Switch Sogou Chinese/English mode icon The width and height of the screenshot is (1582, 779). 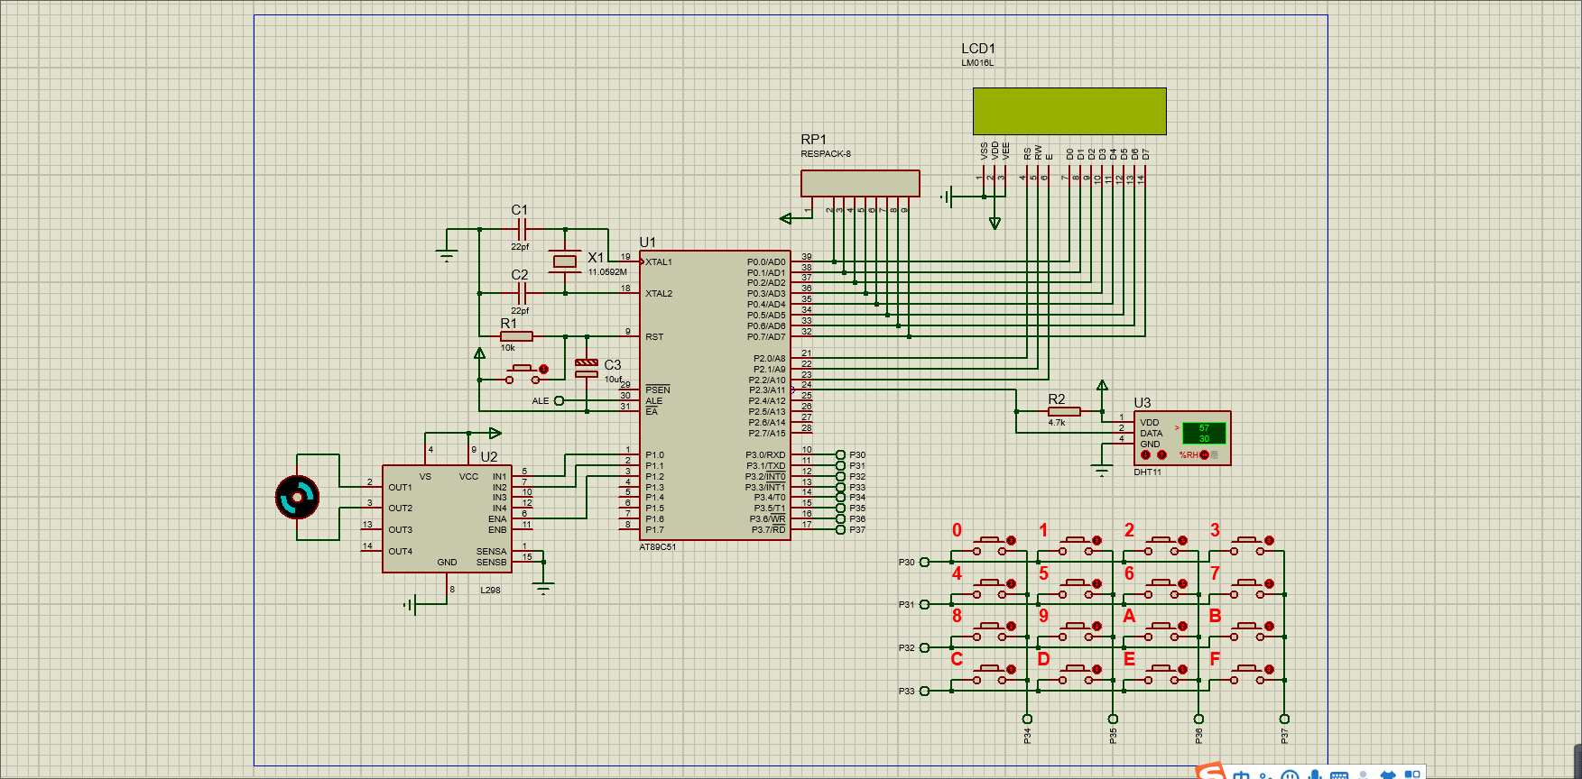(1243, 774)
